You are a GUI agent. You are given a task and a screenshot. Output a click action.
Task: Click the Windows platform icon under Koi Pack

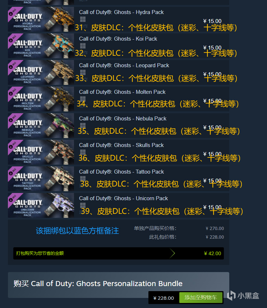tap(83, 46)
